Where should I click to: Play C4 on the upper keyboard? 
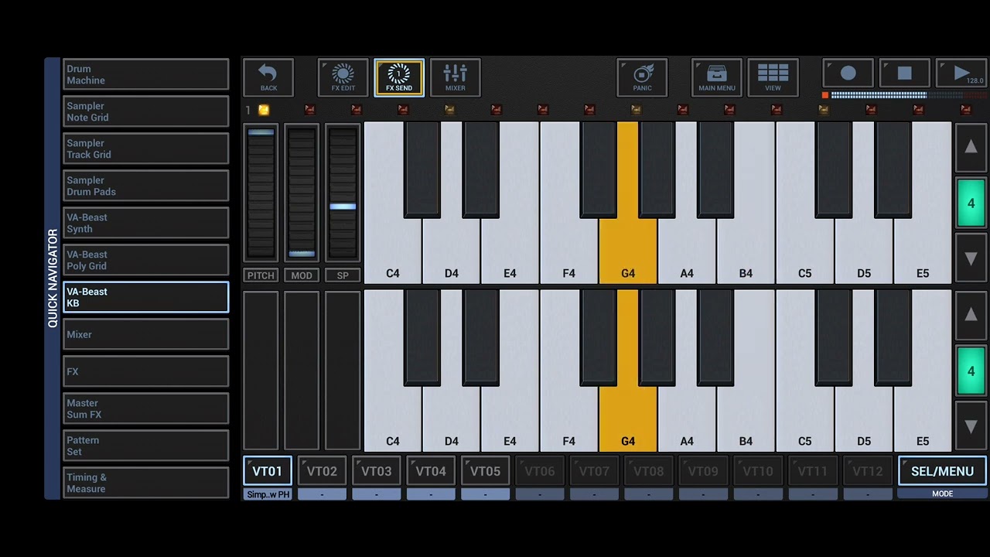pyautogui.click(x=393, y=251)
